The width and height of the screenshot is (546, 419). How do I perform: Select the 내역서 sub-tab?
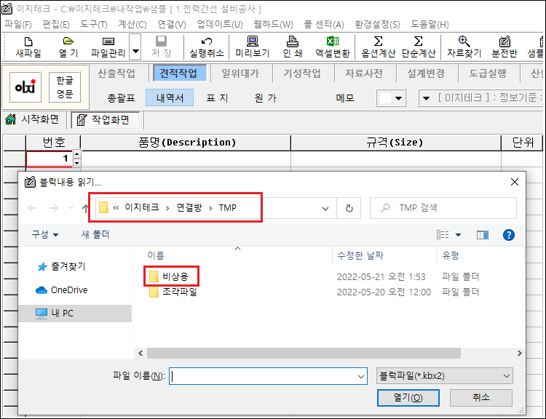pyautogui.click(x=170, y=97)
